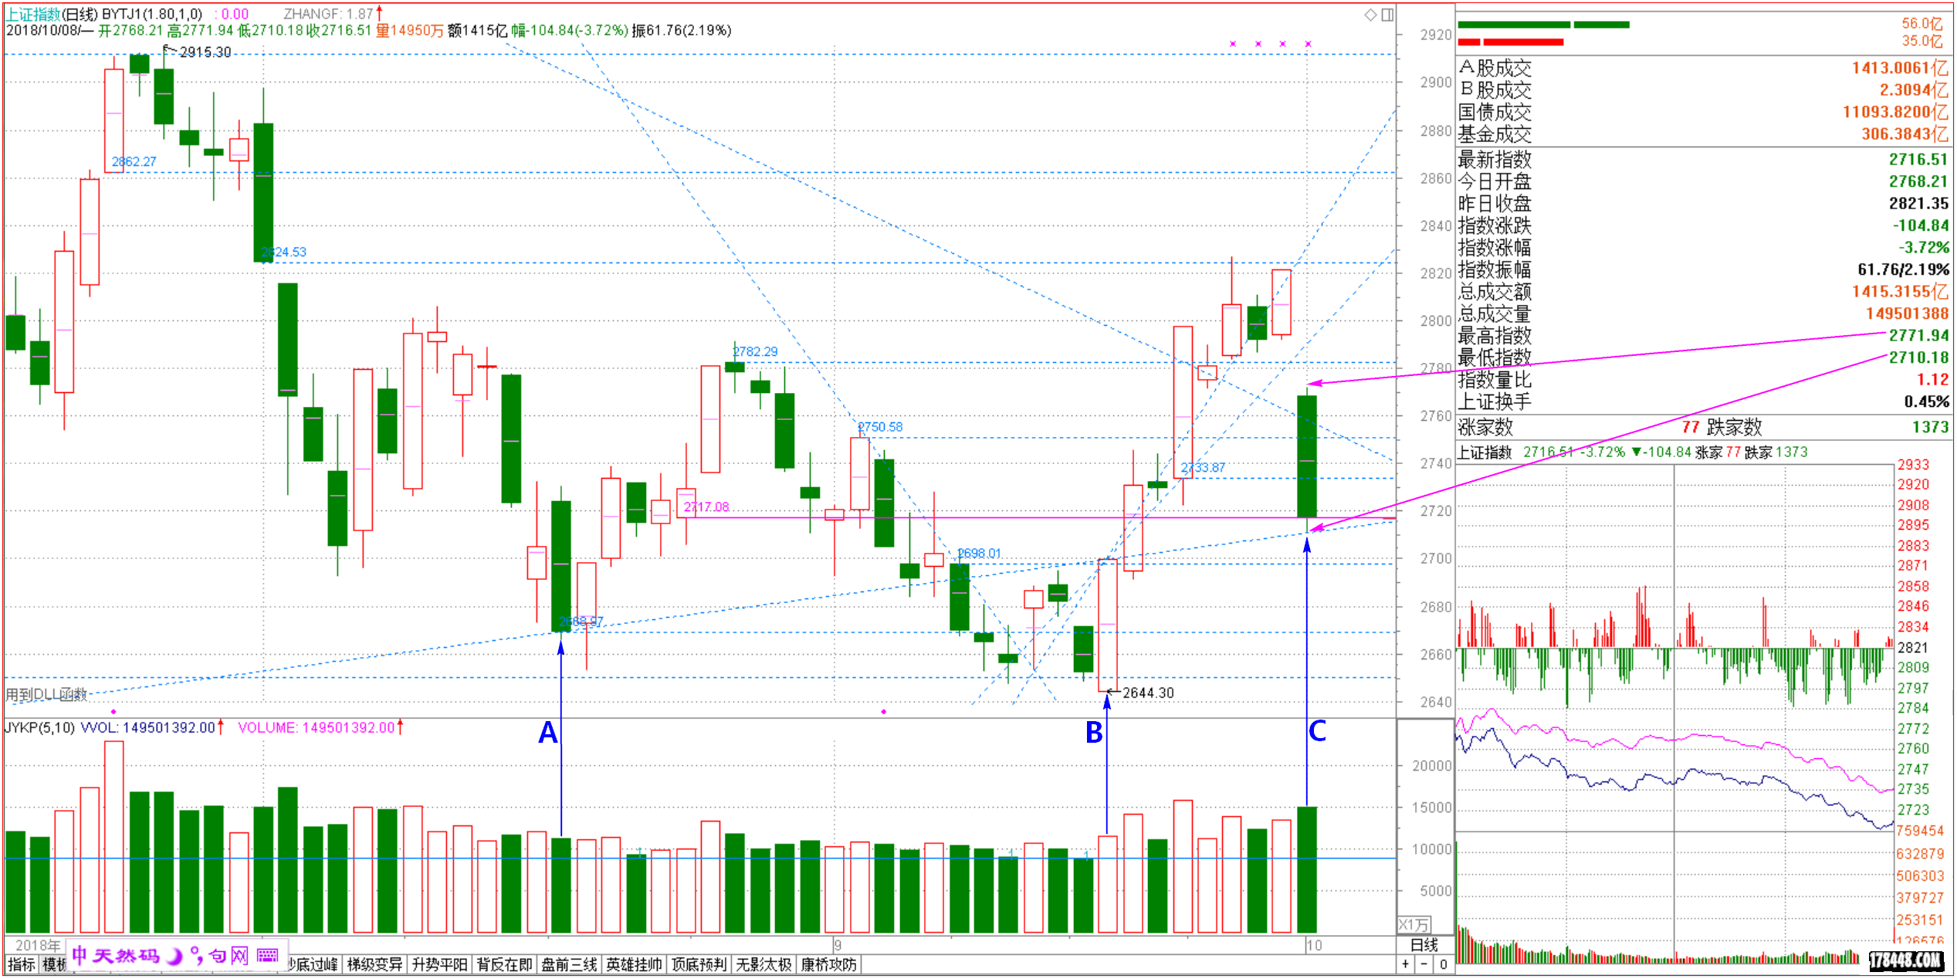Click the green buy-volume bar at top
Viewport: 1957px width, 979px height.
pos(1543,25)
